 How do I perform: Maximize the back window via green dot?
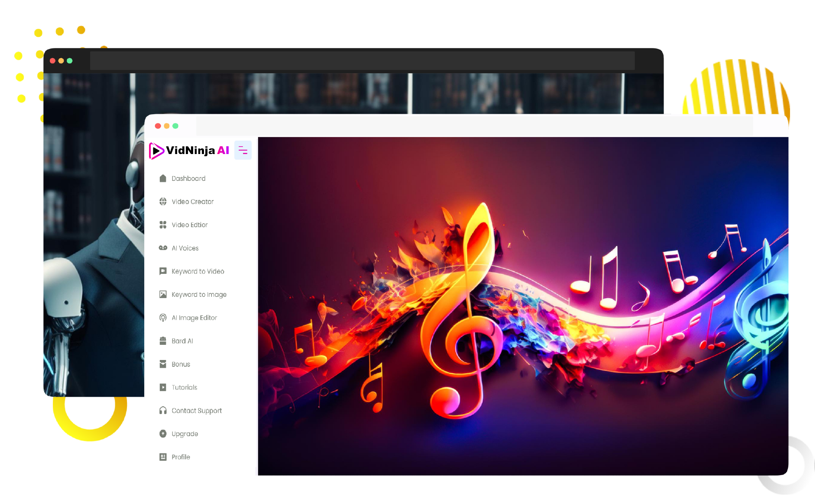pos(69,61)
